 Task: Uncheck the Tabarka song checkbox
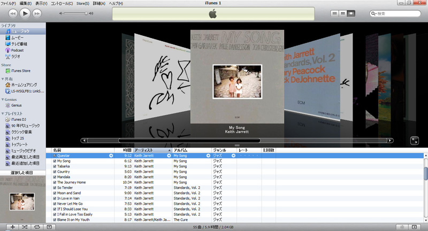(55, 166)
